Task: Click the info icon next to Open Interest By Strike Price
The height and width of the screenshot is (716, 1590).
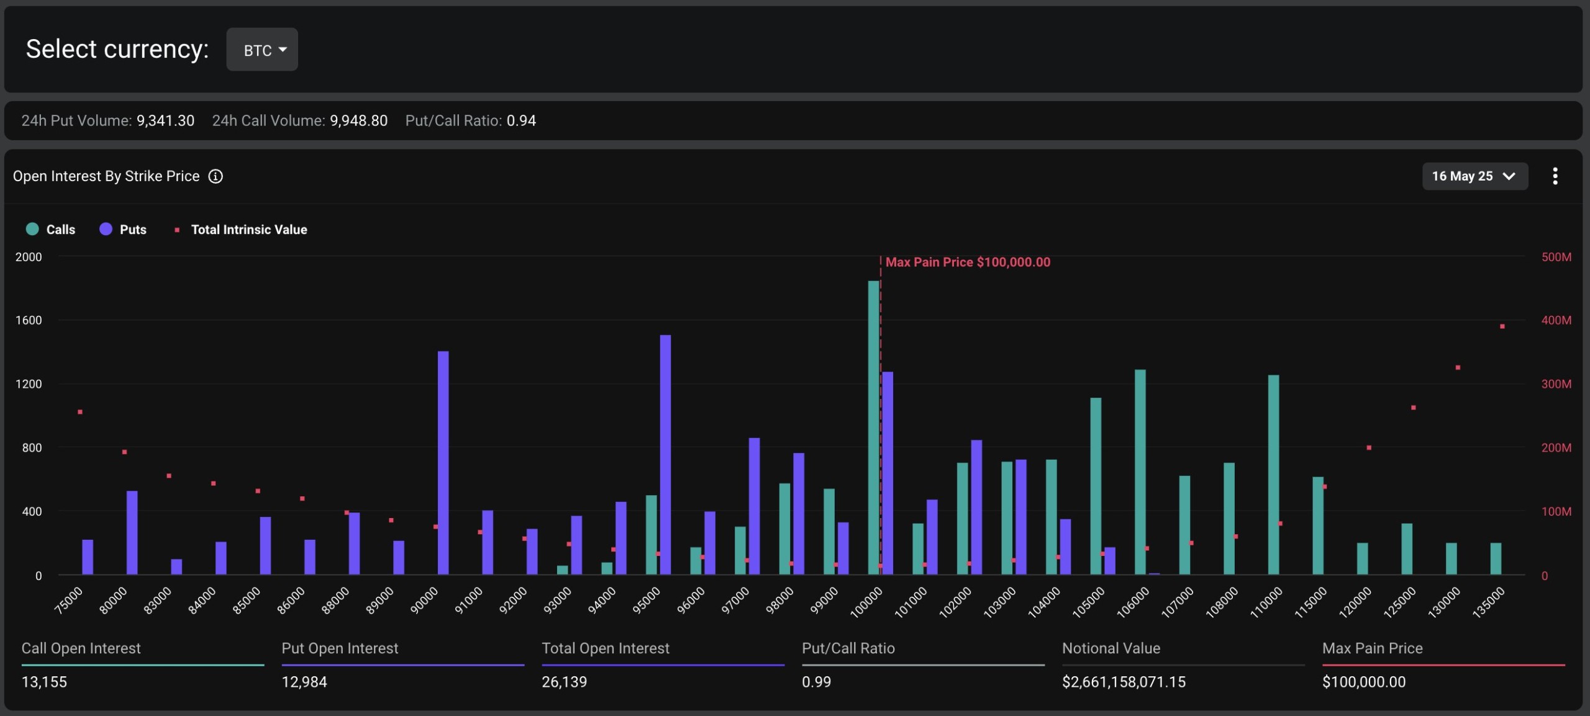Action: 215,176
